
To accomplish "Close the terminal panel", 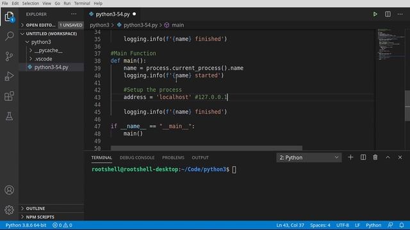I will pos(400,158).
